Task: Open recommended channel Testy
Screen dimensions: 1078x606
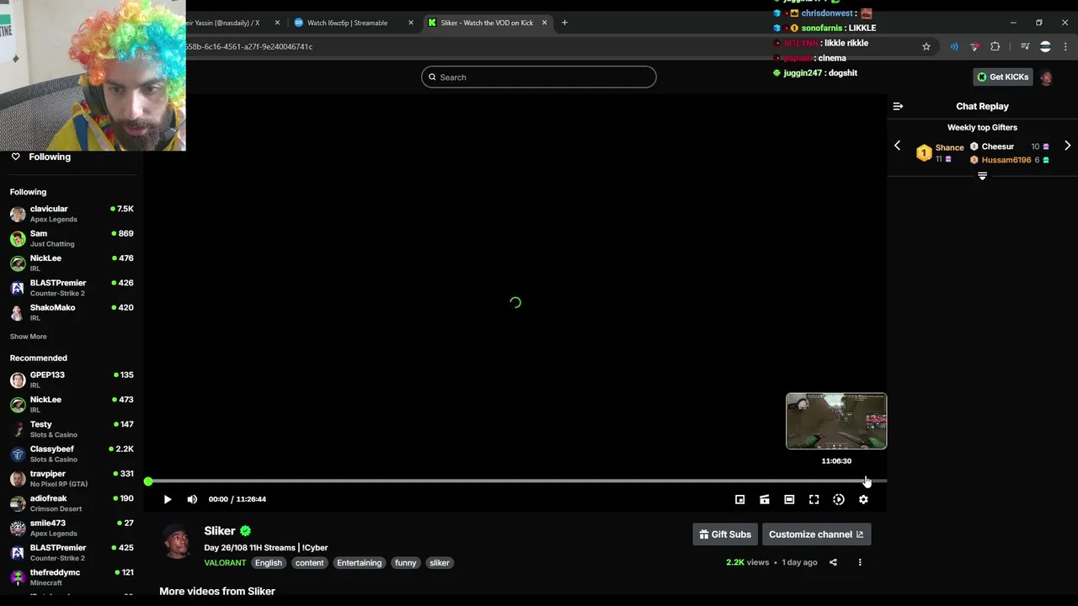Action: coord(72,429)
